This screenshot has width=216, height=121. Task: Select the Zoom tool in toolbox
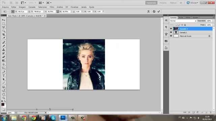tap(4, 98)
